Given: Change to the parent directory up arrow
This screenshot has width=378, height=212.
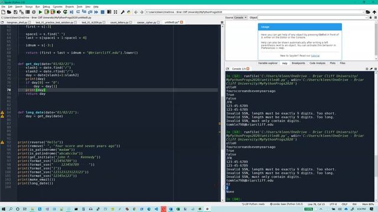Looking at the screenshot, I should (x=374, y=12).
